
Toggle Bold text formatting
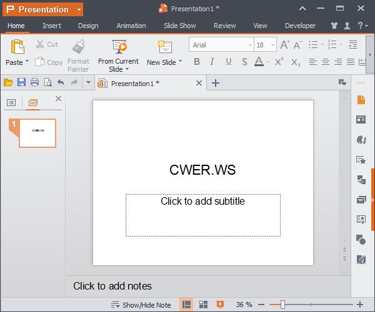pyautogui.click(x=197, y=62)
